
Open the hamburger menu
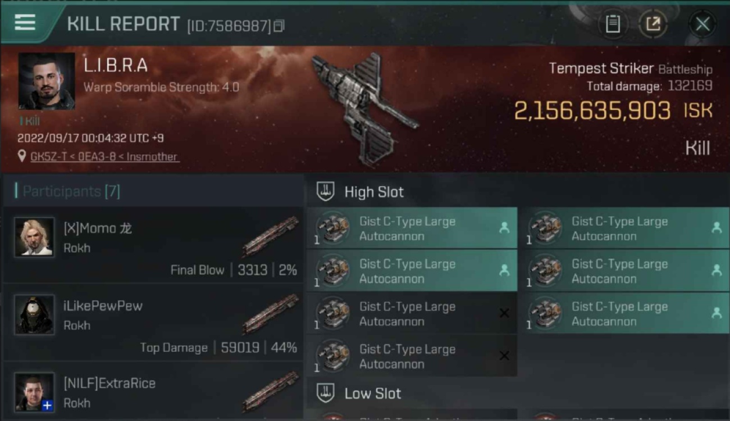(25, 22)
